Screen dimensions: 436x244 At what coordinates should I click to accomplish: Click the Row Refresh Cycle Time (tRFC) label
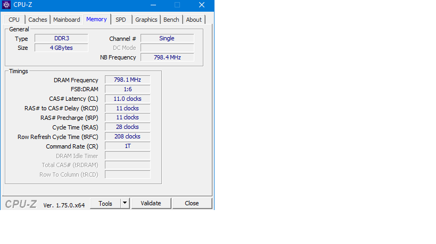(x=58, y=137)
